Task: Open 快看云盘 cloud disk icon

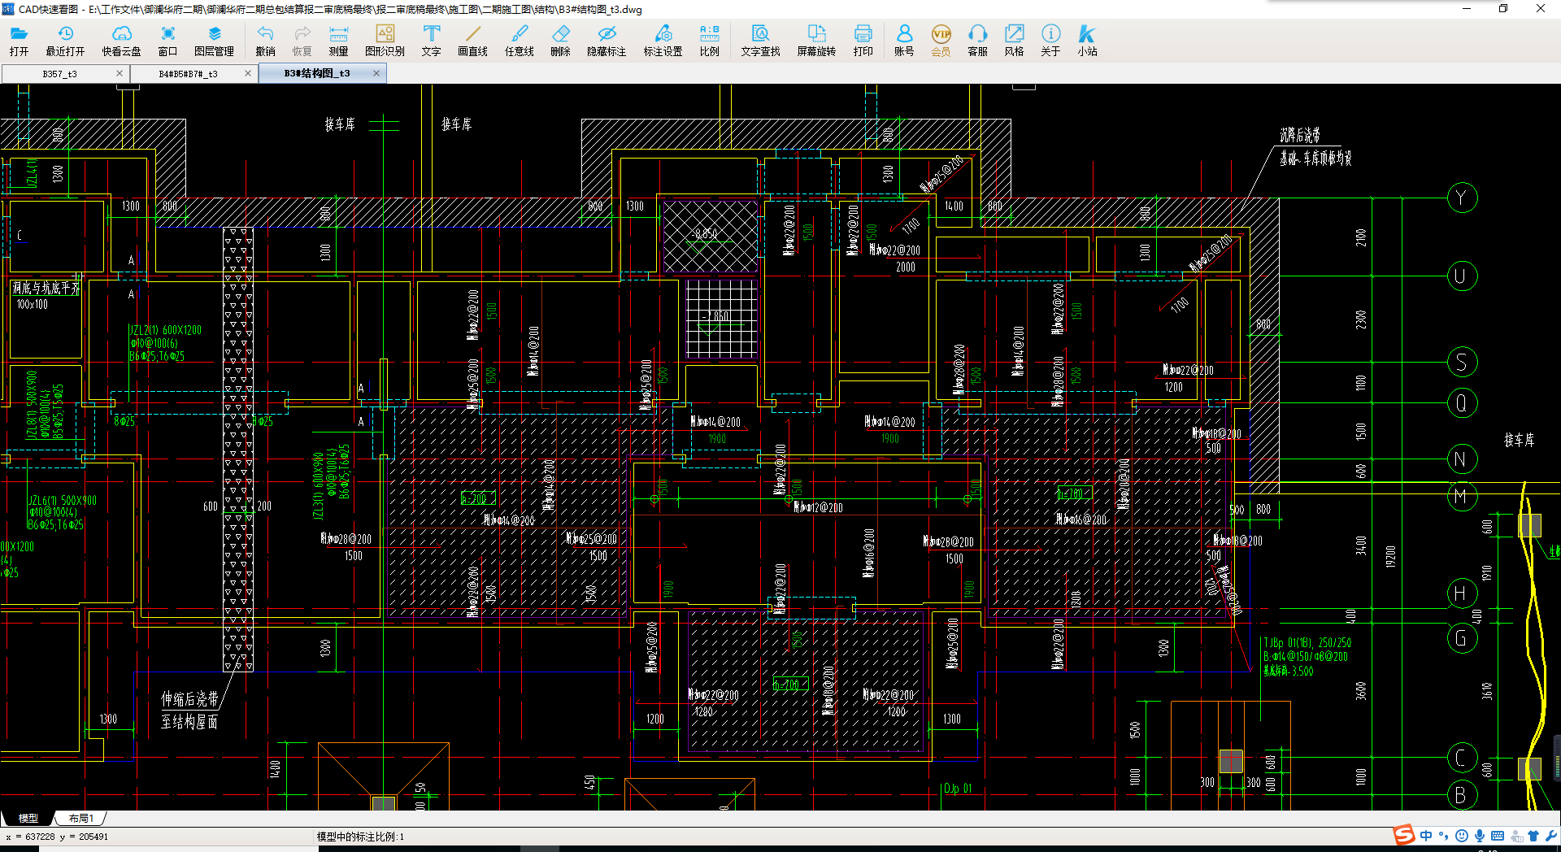Action: tap(121, 40)
